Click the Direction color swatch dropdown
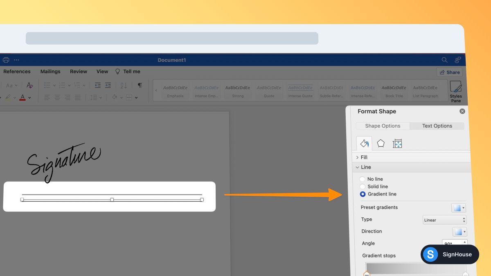 click(x=458, y=231)
